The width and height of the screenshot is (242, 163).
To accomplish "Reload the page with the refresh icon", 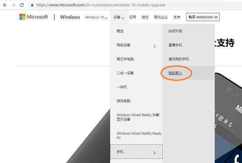I will [22, 5].
